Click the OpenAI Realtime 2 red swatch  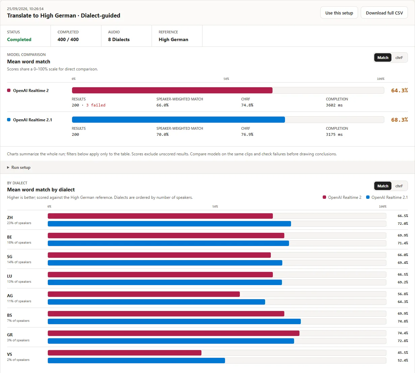click(x=9, y=90)
